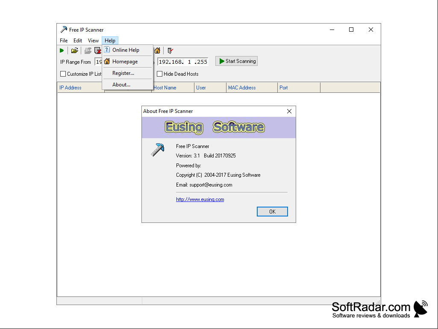The height and width of the screenshot is (329, 438).
Task: Click the Version 3.1 build text
Action: coord(206,156)
